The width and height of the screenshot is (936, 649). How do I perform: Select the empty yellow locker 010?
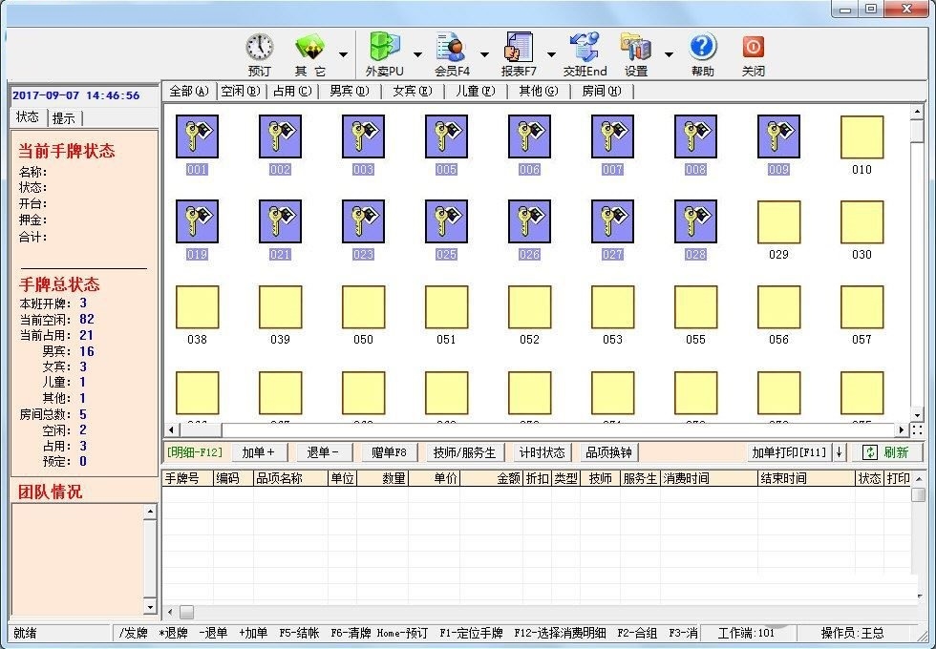[x=862, y=136]
